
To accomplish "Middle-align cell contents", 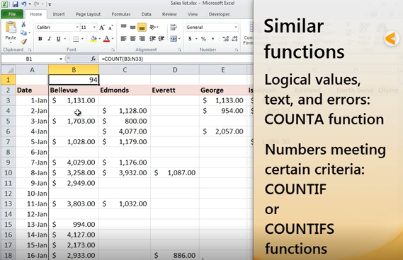I will (132, 27).
